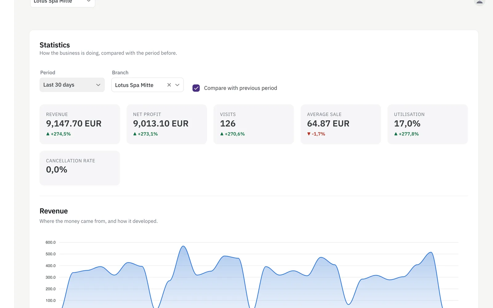
Task: Click the Visits count 126
Action: [x=228, y=124]
